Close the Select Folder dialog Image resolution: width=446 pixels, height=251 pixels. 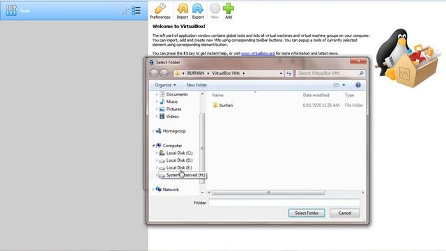[x=358, y=61]
